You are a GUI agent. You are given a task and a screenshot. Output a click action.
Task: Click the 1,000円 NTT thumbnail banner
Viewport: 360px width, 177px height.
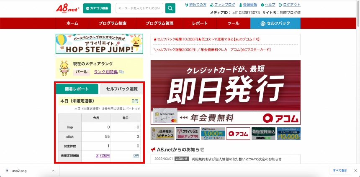coord(213,134)
